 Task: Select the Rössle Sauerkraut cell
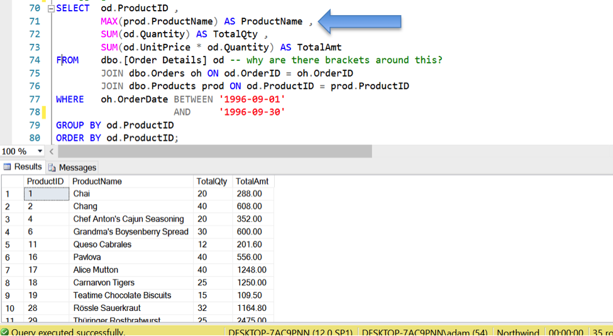click(131, 308)
